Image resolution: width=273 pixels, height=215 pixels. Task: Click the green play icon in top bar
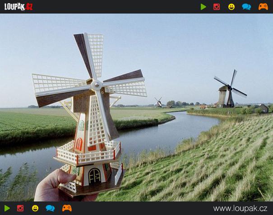coord(204,7)
